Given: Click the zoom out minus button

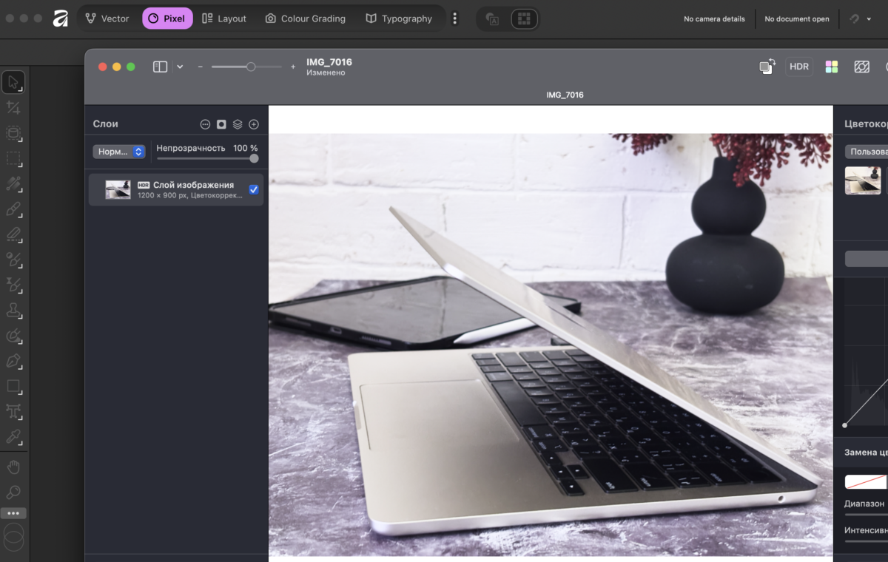Looking at the screenshot, I should [200, 67].
